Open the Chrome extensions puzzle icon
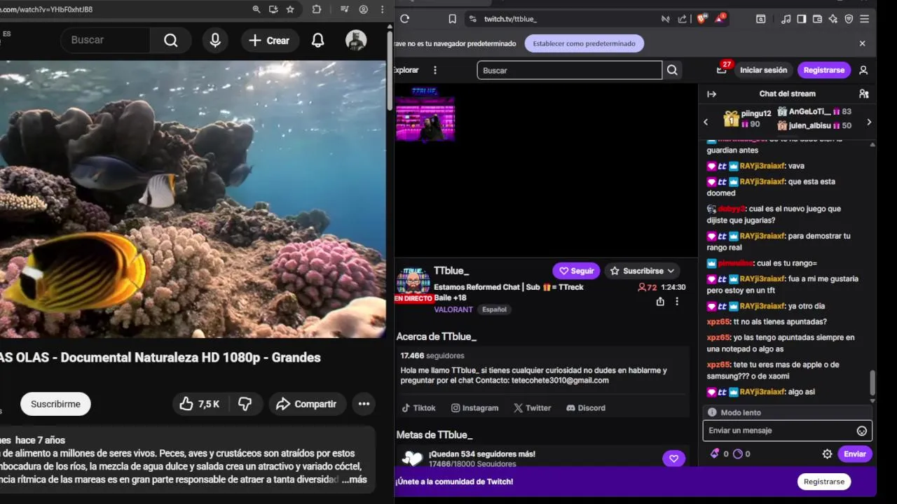The image size is (897, 504). 317,9
